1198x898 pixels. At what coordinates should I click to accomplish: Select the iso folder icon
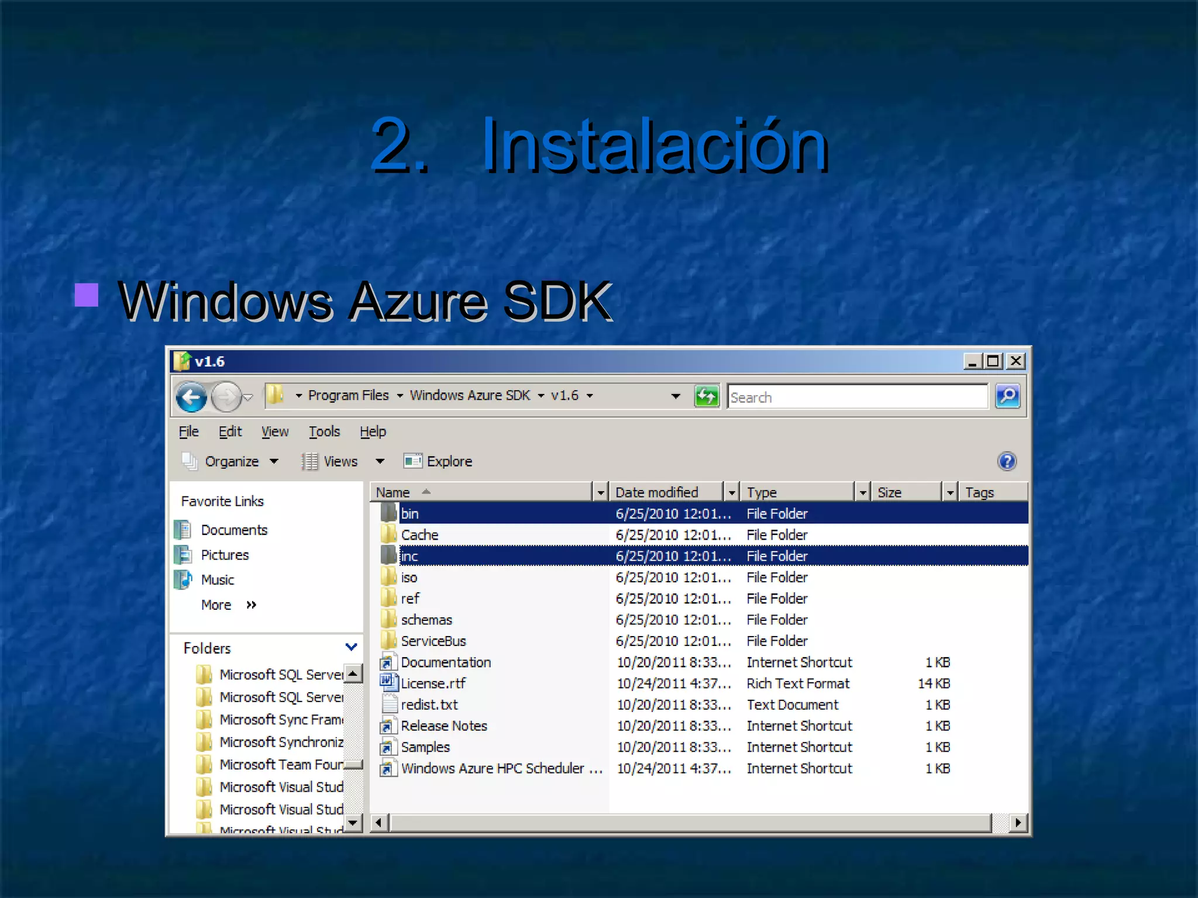(389, 576)
